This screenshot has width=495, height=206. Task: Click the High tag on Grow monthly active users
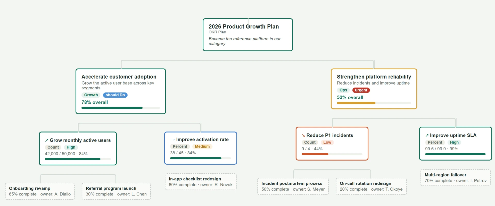(x=71, y=147)
